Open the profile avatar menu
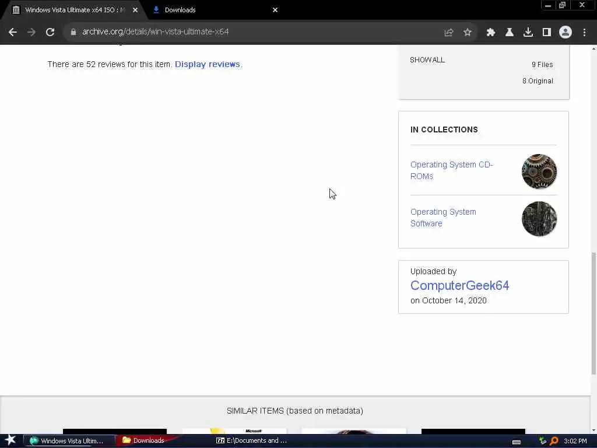 pyautogui.click(x=566, y=33)
